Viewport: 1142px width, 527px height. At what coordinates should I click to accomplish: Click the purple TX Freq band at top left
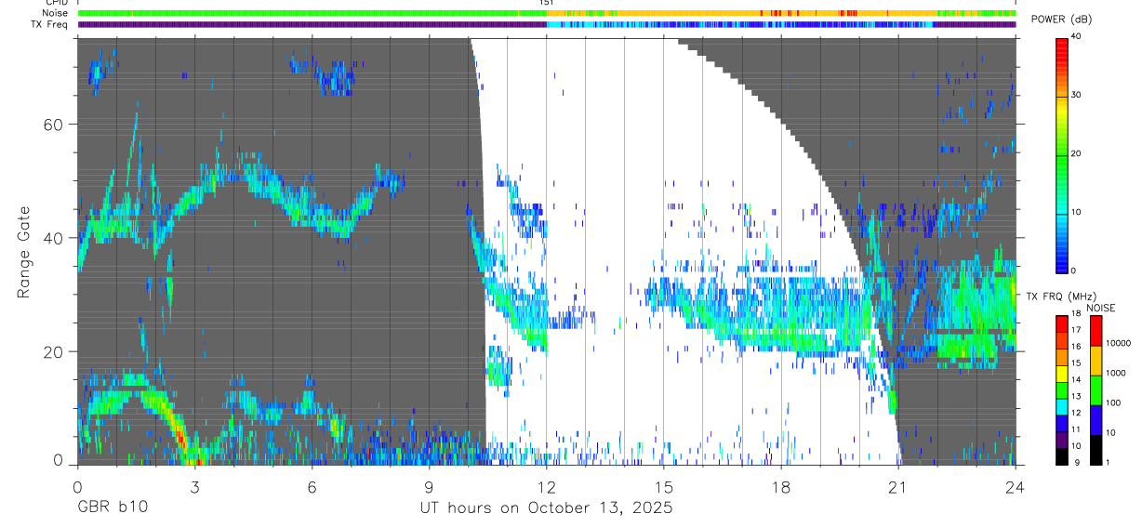pos(312,24)
